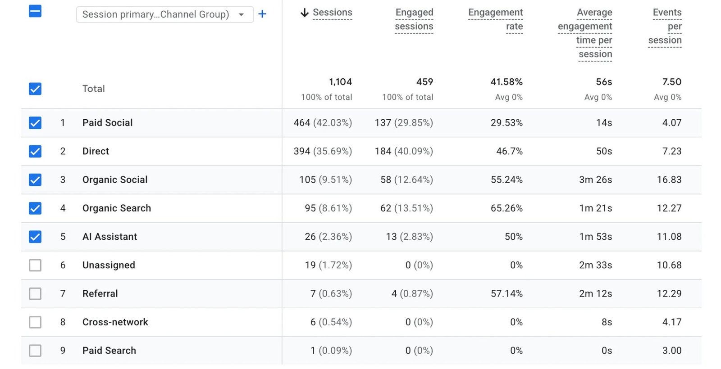Uncheck the Organic Search row checkbox
The height and width of the screenshot is (369, 721).
point(35,208)
